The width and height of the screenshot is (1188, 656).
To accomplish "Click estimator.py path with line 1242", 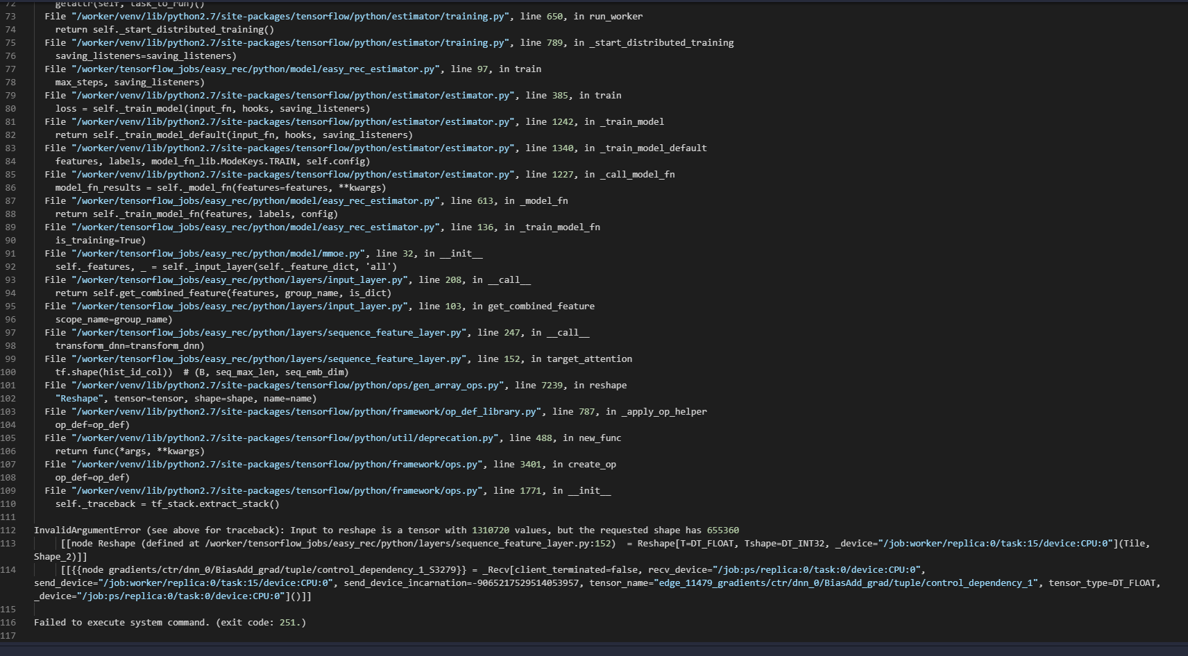I will [x=294, y=121].
